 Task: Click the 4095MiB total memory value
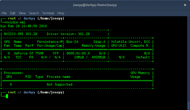click(98, 57)
